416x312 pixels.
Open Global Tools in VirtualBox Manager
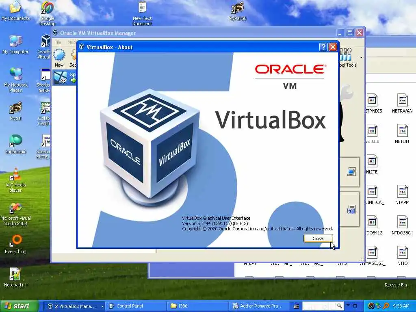[x=348, y=58]
